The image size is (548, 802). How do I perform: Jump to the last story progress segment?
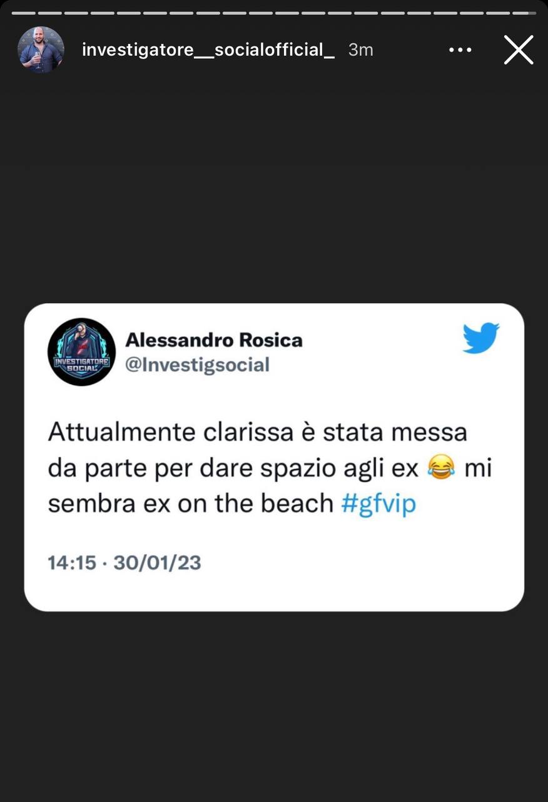(524, 13)
